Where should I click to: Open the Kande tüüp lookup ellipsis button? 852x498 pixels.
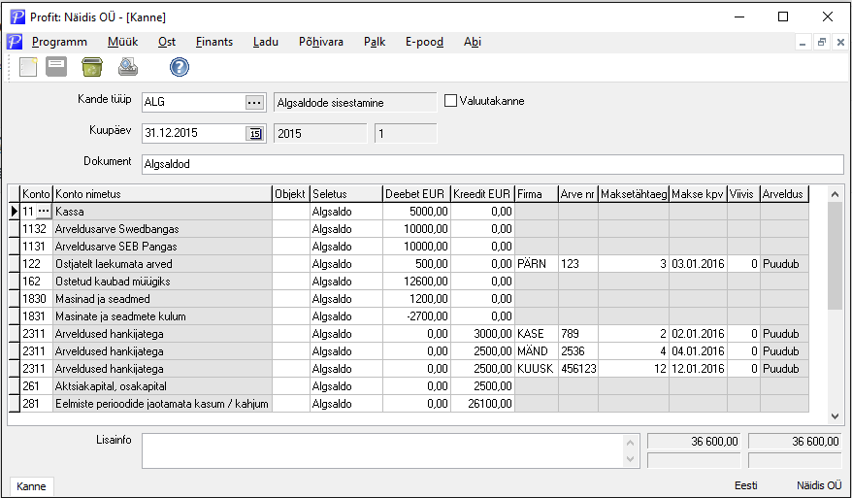[254, 102]
